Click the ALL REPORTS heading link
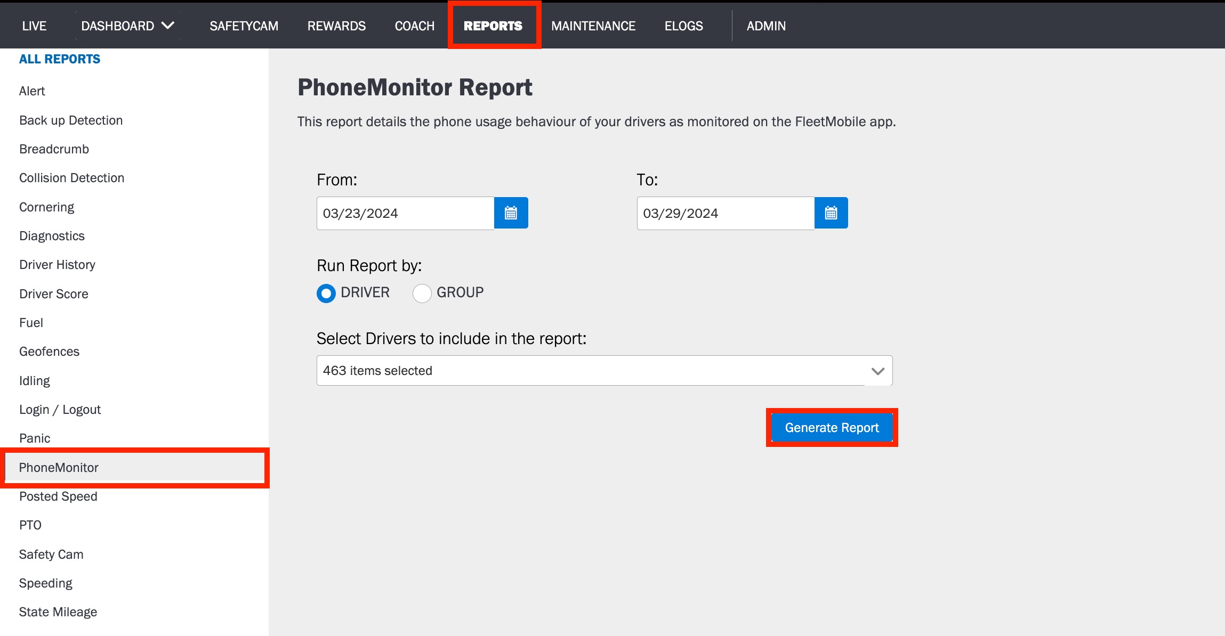Screen dimensions: 1225x636 click(x=60, y=59)
